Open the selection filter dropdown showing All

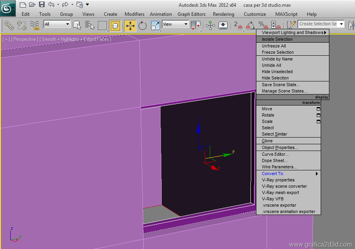(57, 24)
